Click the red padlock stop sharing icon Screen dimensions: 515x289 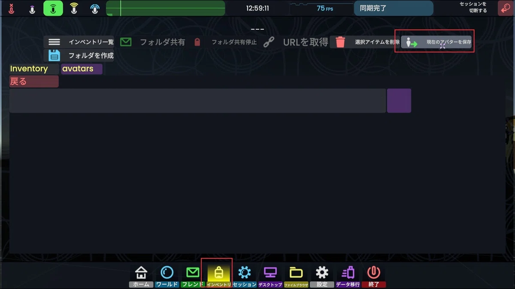tap(197, 42)
